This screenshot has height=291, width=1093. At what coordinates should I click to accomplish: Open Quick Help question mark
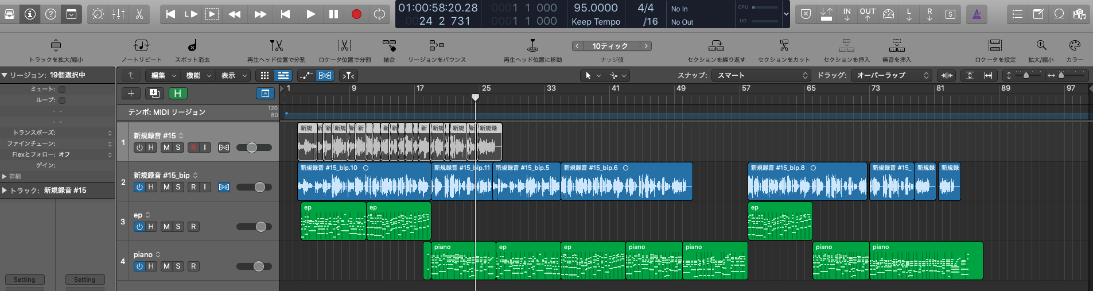click(x=50, y=14)
